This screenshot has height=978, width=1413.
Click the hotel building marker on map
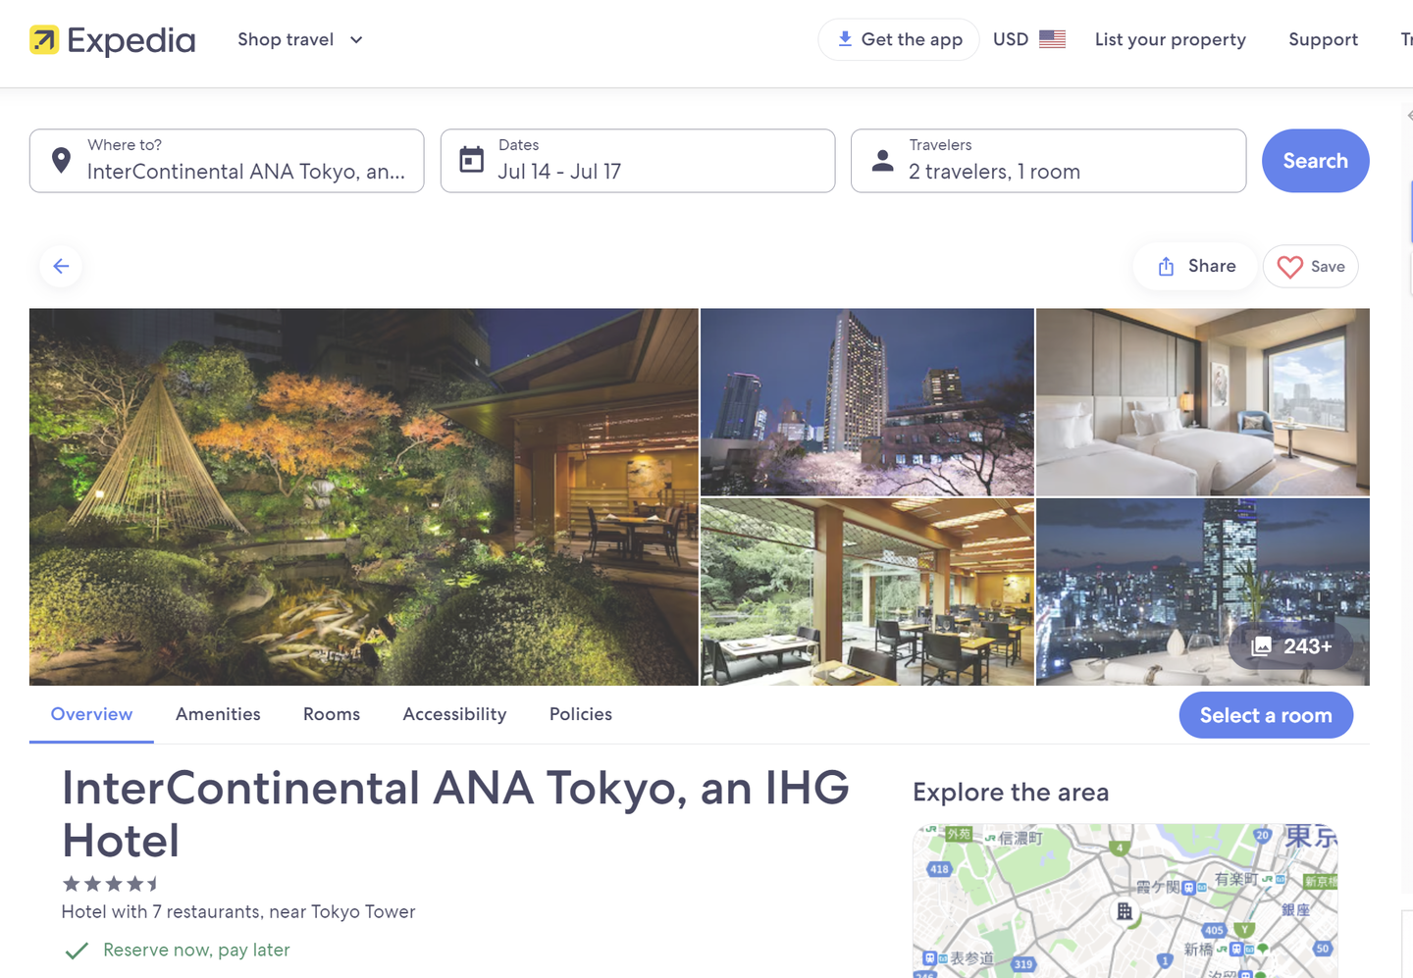click(1125, 911)
